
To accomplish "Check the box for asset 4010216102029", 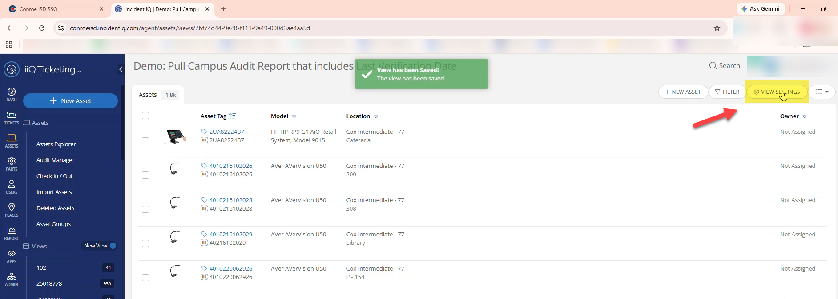I will (x=145, y=243).
